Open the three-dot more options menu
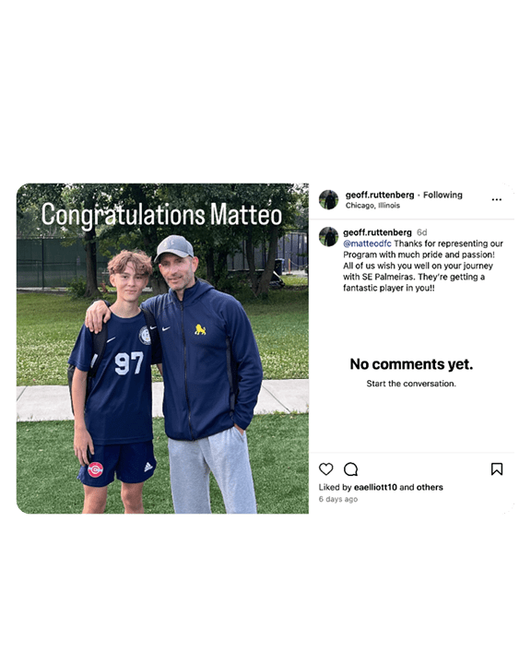Screen dimensions: 531x664 (x=496, y=199)
